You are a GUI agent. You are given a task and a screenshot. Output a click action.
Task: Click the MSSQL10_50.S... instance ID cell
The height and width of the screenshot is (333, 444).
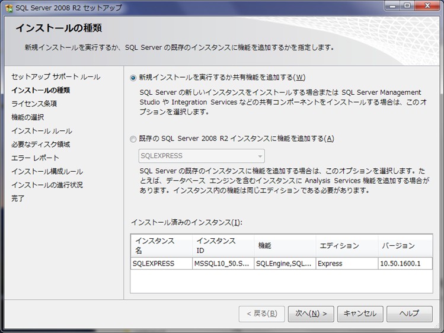pyautogui.click(x=223, y=264)
